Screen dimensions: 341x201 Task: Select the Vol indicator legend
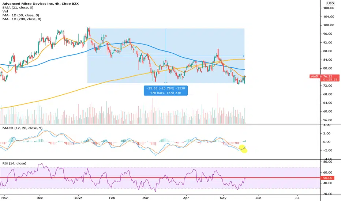[5, 11]
